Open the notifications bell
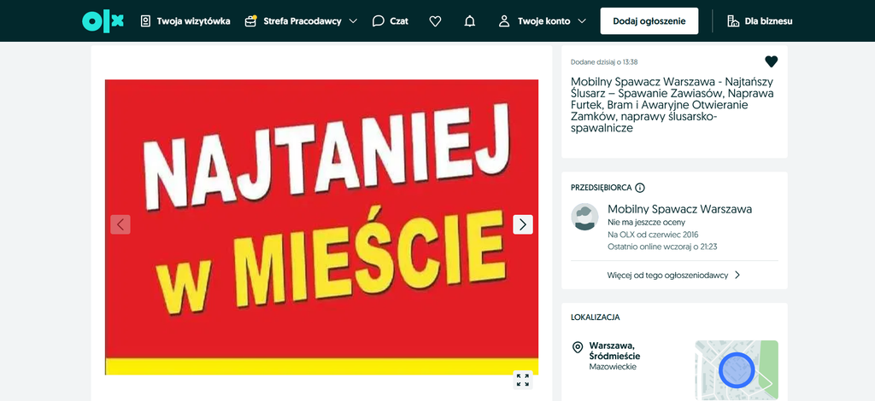The image size is (875, 401). pyautogui.click(x=470, y=21)
